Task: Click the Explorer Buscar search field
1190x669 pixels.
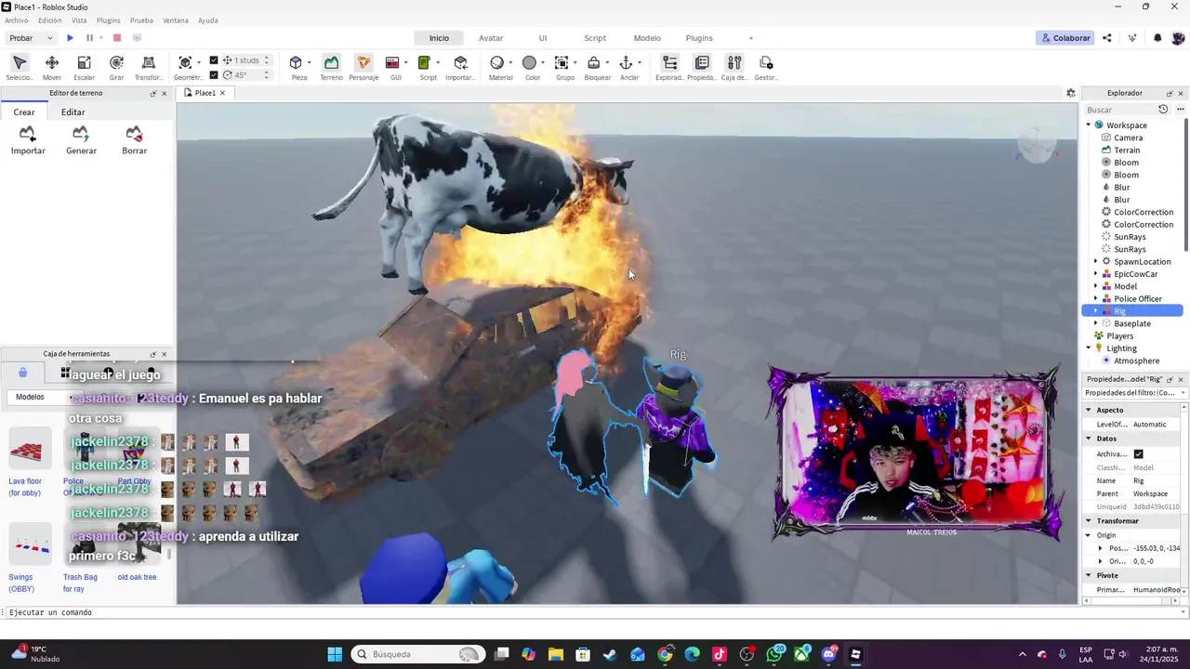Action: [x=1119, y=110]
